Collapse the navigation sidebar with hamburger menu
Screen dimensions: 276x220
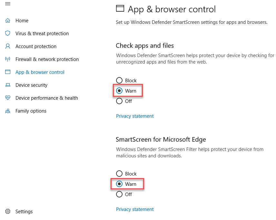8,4
